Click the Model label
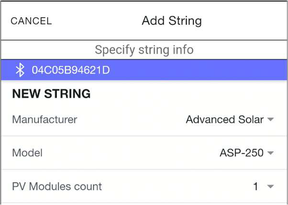This screenshot has height=205, width=288. click(27, 153)
